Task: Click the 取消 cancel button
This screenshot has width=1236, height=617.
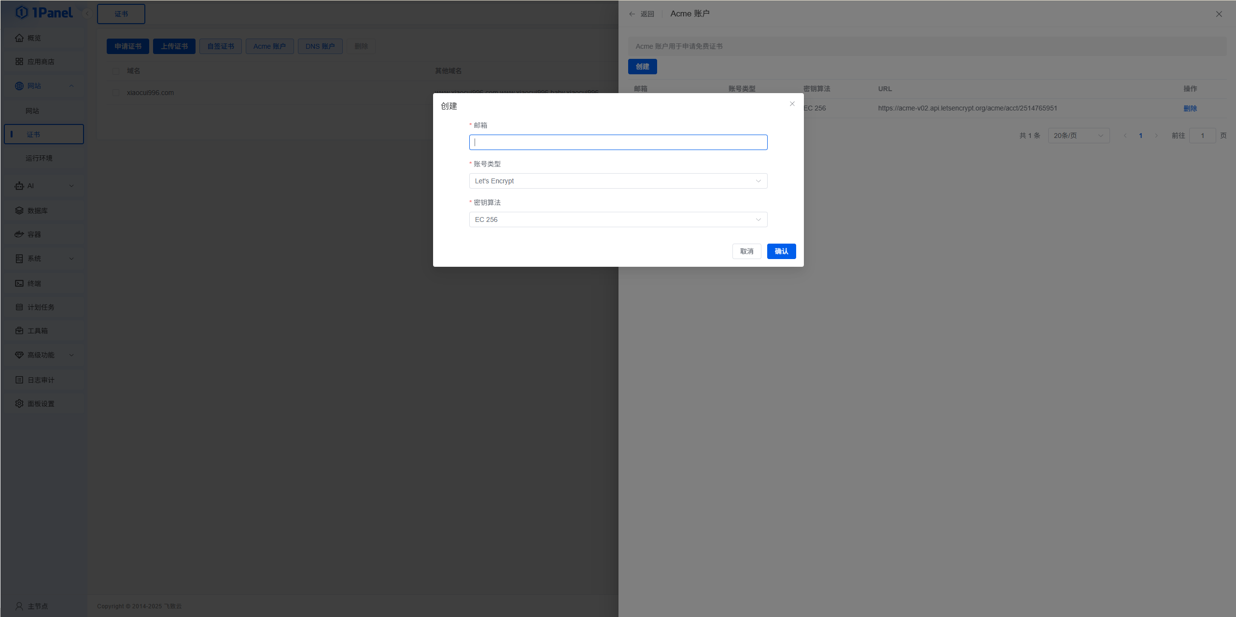Action: point(746,251)
